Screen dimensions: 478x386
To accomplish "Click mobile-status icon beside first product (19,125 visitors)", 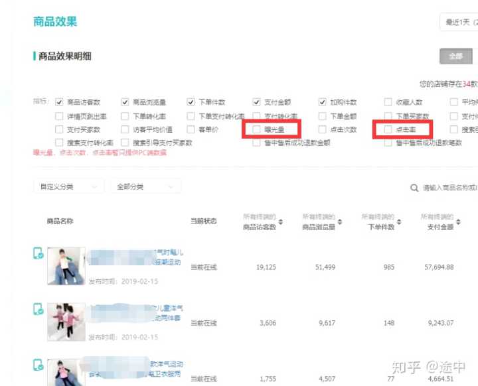I will pos(38,253).
